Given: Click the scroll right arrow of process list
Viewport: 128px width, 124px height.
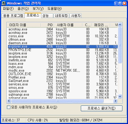Looking at the screenshot, I should (115, 101).
